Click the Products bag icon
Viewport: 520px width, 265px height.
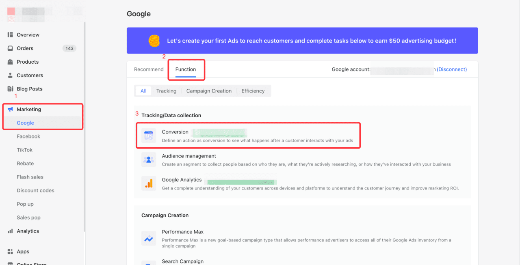(x=10, y=62)
